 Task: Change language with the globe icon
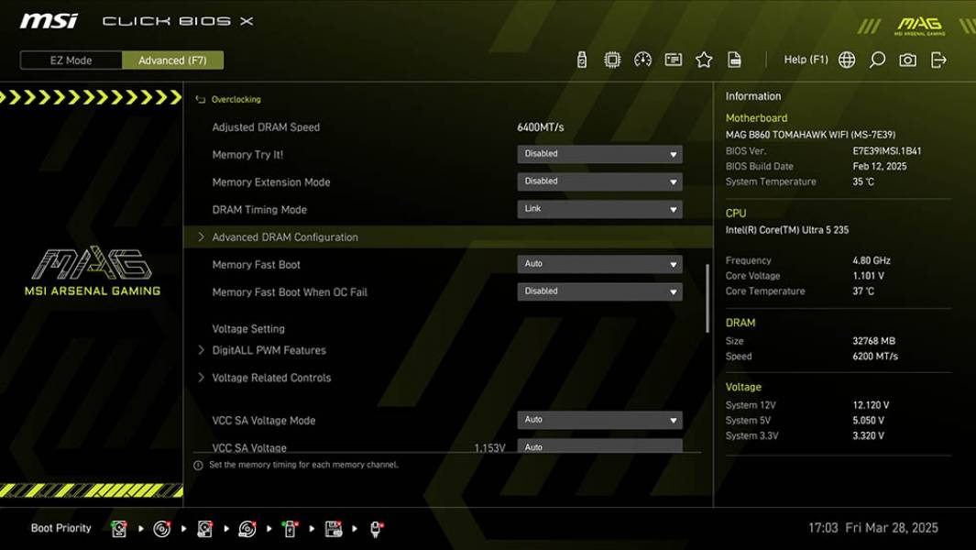847,60
